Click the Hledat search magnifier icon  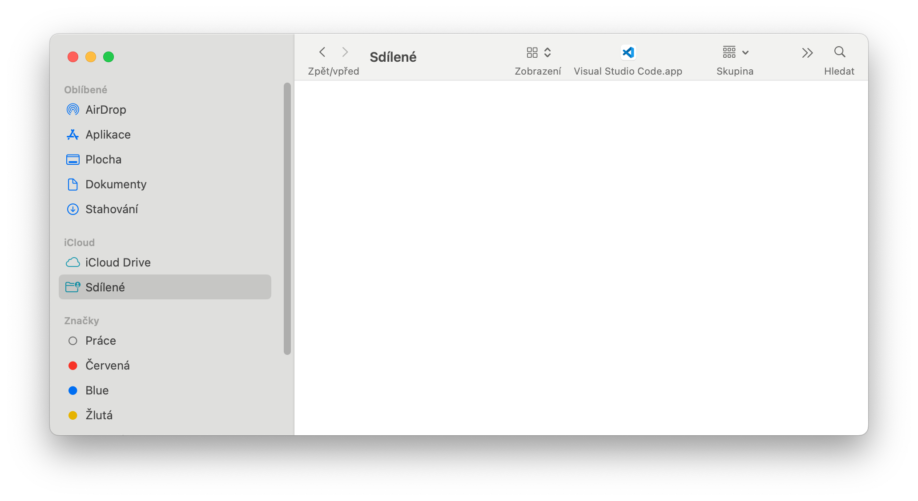(839, 52)
